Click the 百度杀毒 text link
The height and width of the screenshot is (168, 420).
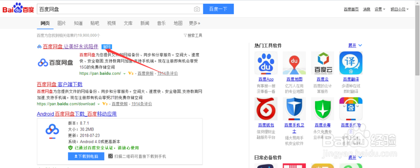tap(323, 125)
